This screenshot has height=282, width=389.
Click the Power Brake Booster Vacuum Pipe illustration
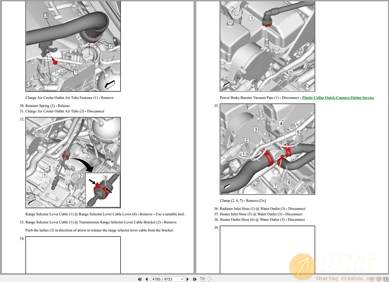(267, 46)
